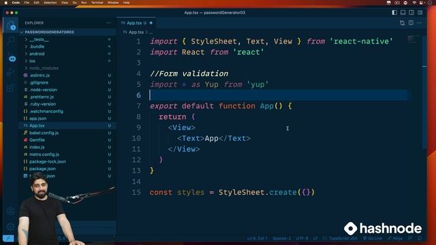This screenshot has height=245, width=436.
Task: Click the remote window indicator in status bar
Action: point(8,238)
